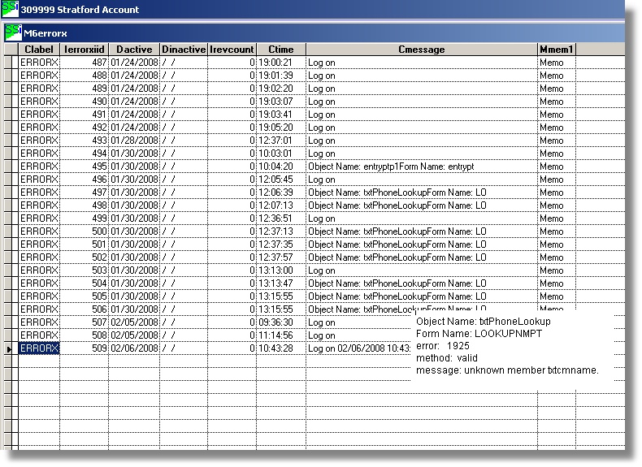Click the Dactive date cell of record 493
Image resolution: width=642 pixels, height=467 pixels.
click(x=134, y=141)
